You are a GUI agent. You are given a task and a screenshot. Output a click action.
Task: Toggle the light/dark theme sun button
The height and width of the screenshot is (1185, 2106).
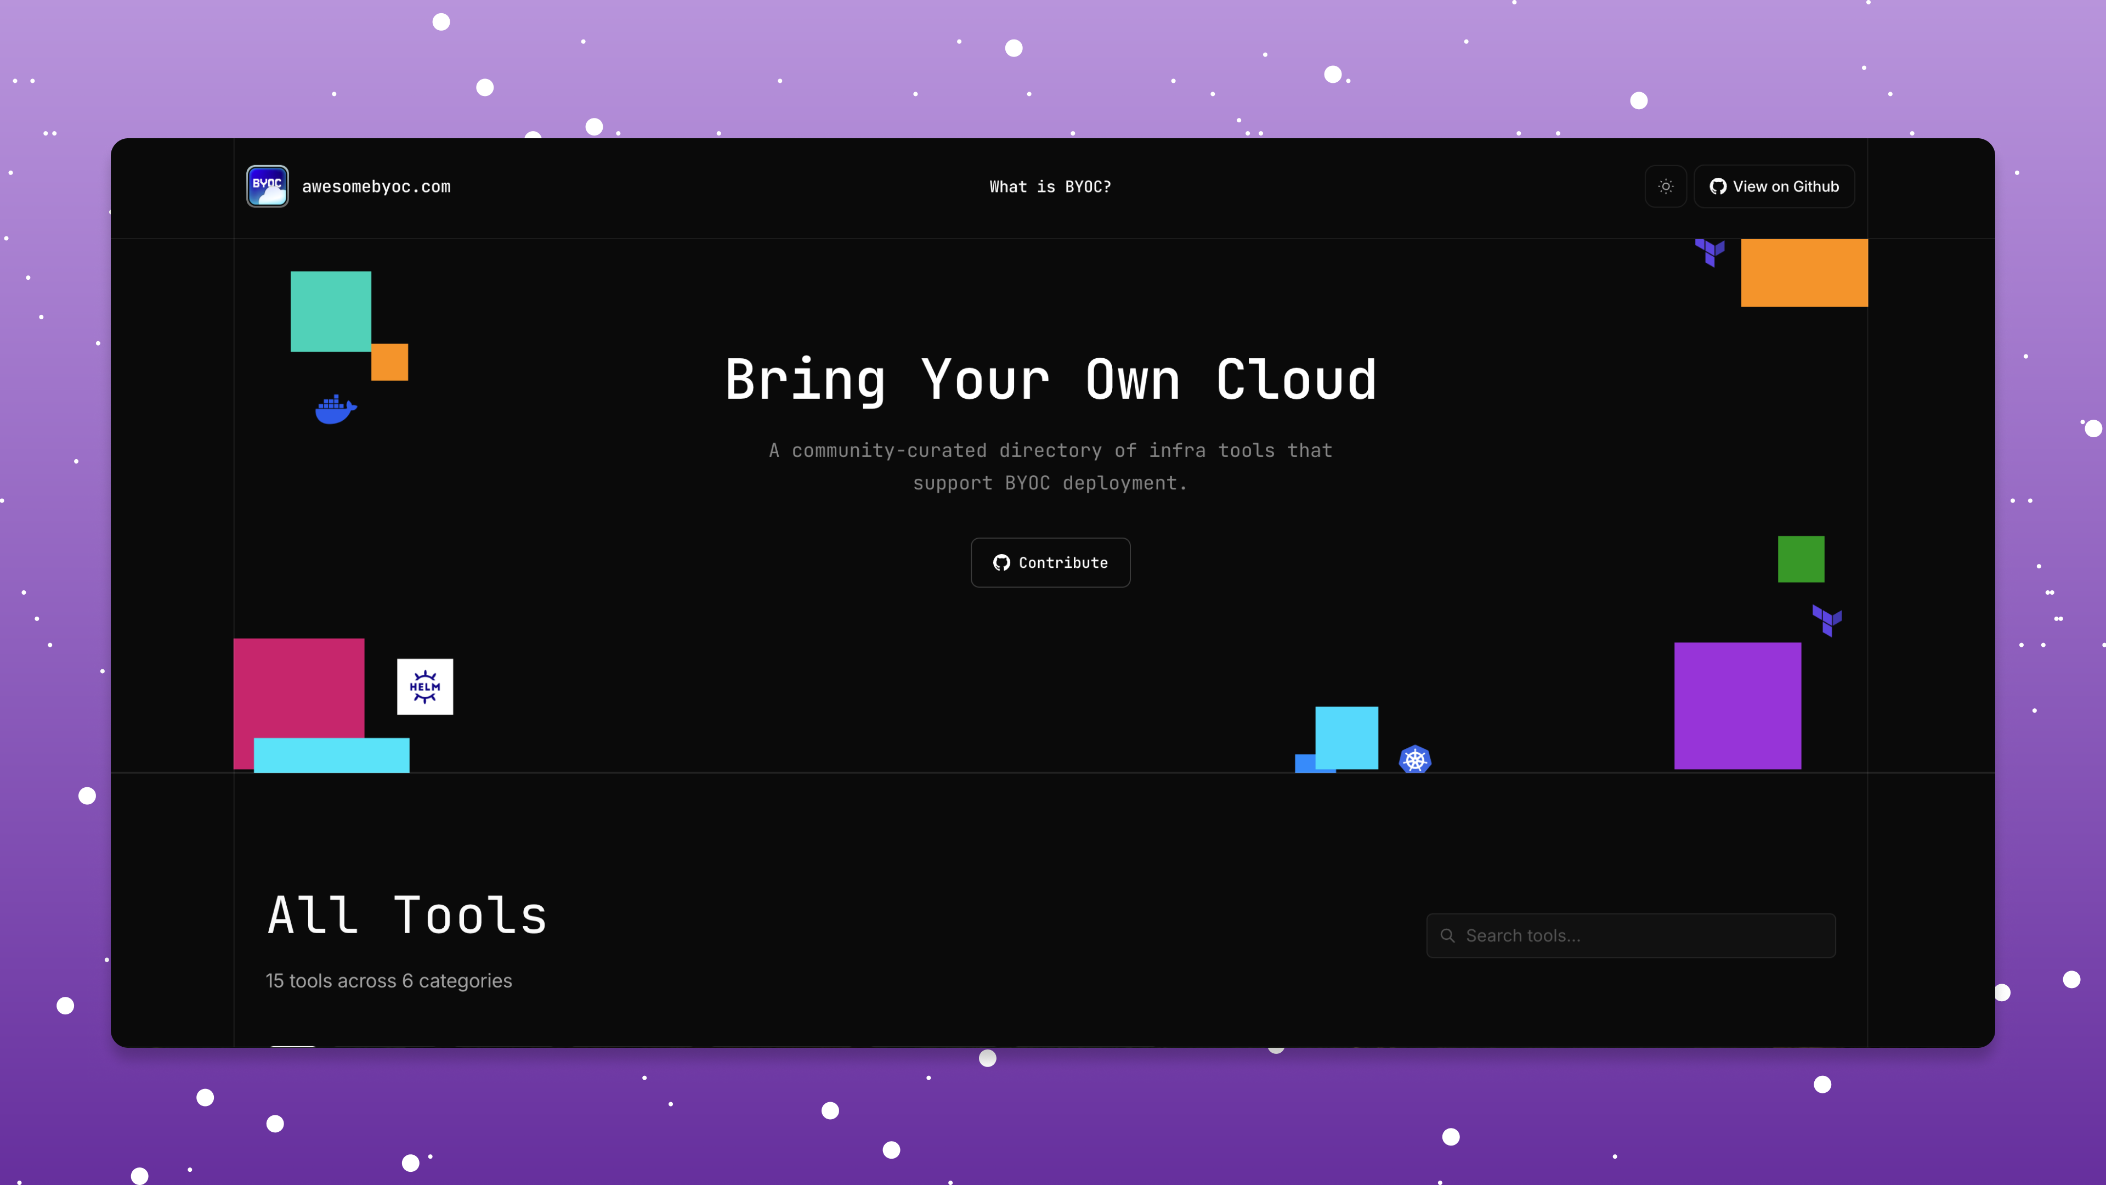pyautogui.click(x=1666, y=187)
